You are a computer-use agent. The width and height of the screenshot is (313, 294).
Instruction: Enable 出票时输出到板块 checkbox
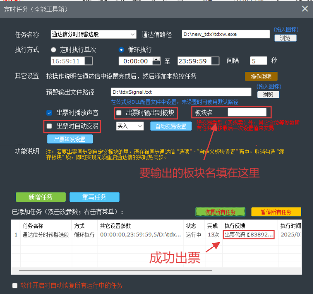click(119, 113)
